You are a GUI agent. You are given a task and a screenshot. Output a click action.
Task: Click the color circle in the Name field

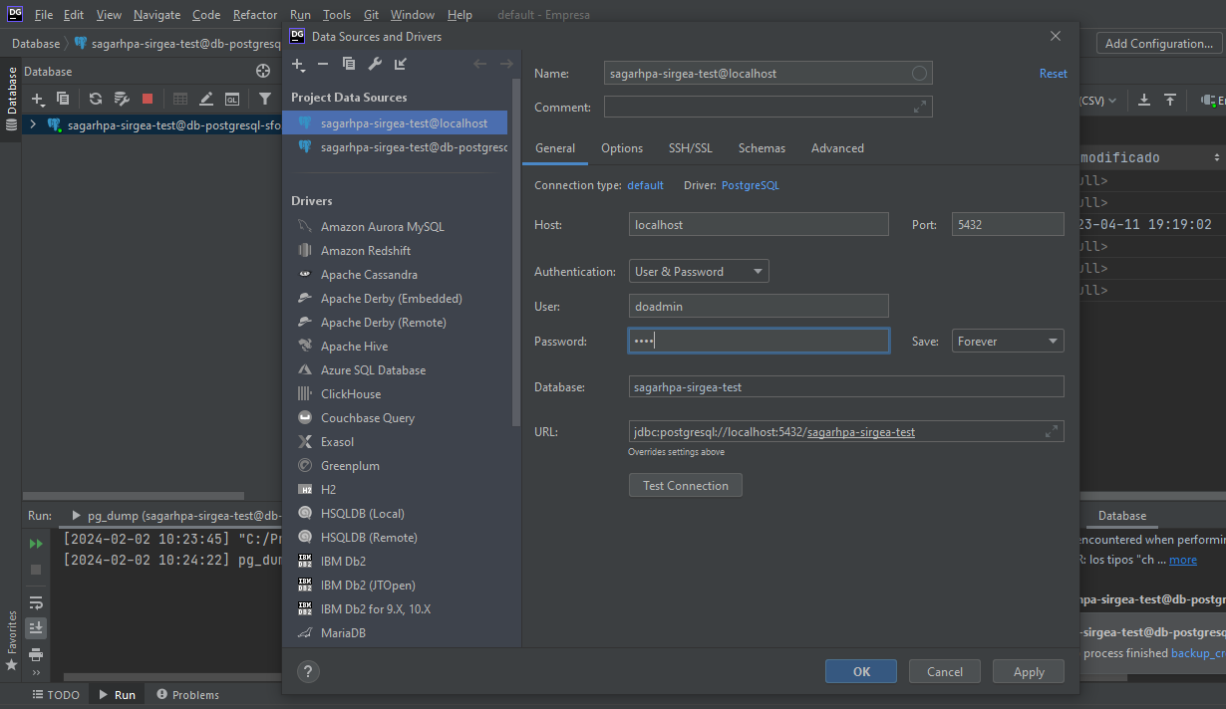tap(919, 73)
